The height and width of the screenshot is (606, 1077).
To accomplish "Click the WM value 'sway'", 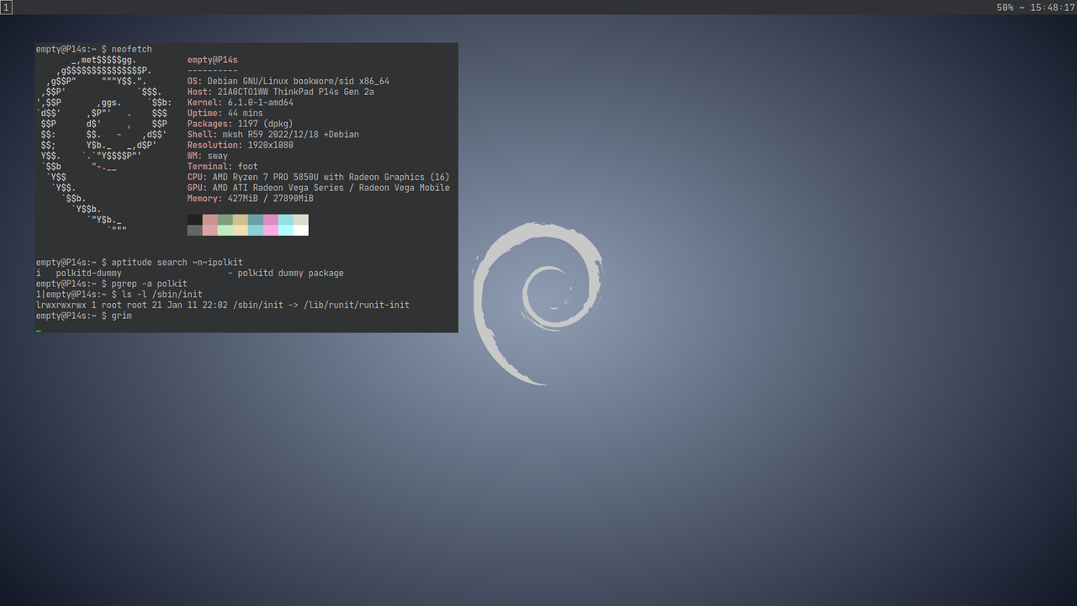I will click(x=218, y=156).
